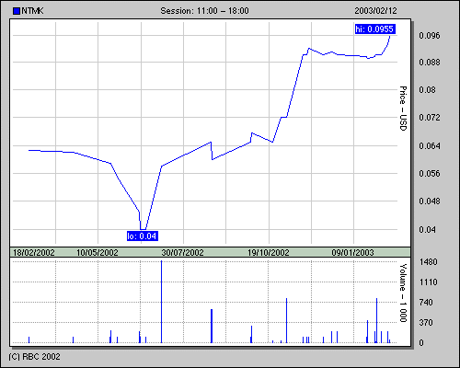
Task: Click the Volume – 1 000 axis title
Action: pos(403,293)
